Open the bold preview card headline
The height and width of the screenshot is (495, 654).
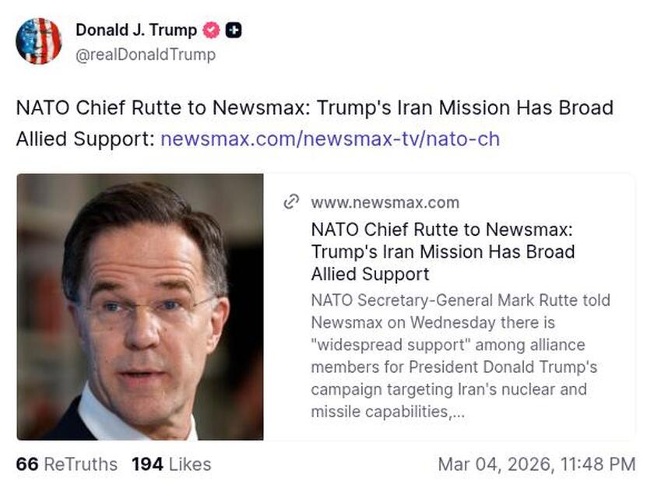(x=442, y=251)
